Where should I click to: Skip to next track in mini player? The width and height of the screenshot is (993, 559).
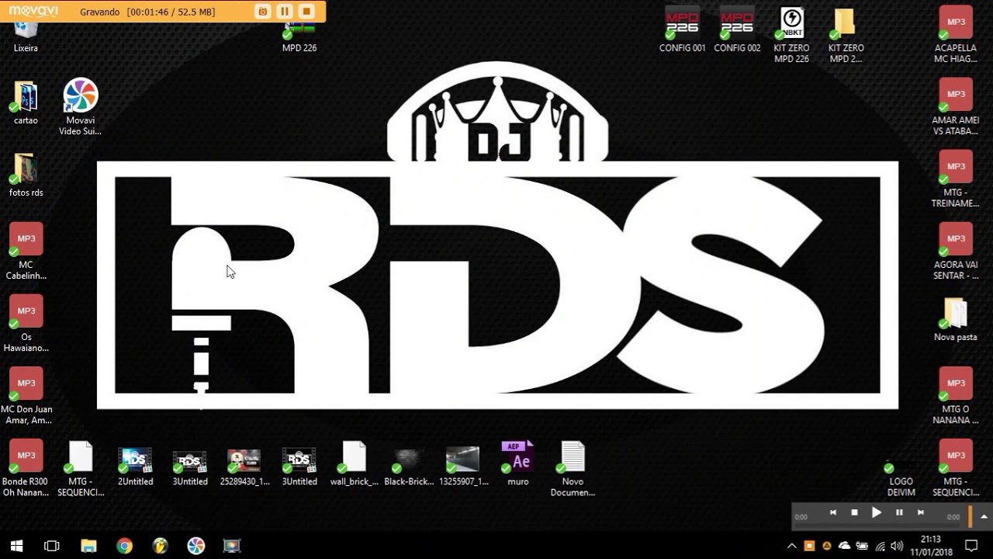(921, 512)
